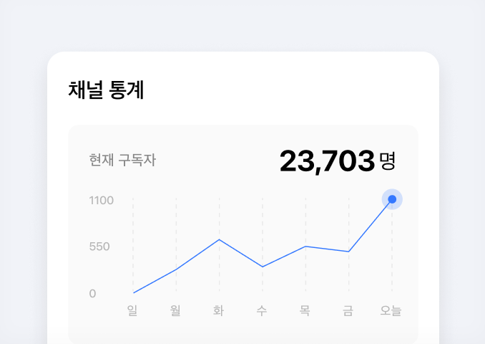The image size is (485, 344).
Task: Click the 월 day label on the axis
Action: tap(175, 310)
